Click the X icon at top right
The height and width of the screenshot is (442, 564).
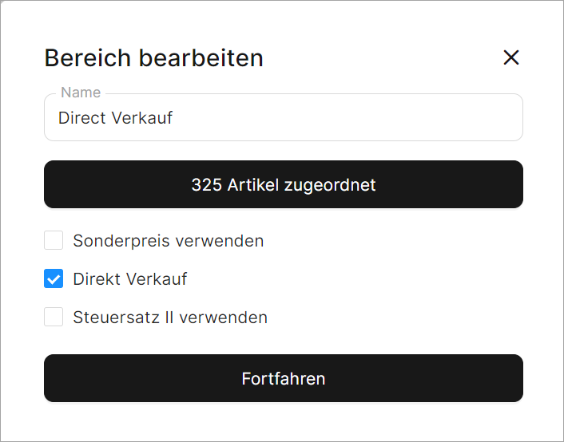511,57
